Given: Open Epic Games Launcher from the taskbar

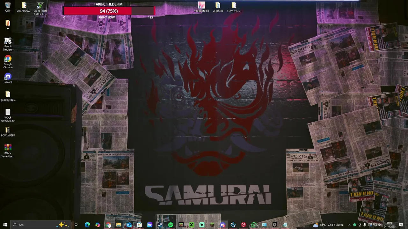Looking at the screenshot, I should [275, 225].
